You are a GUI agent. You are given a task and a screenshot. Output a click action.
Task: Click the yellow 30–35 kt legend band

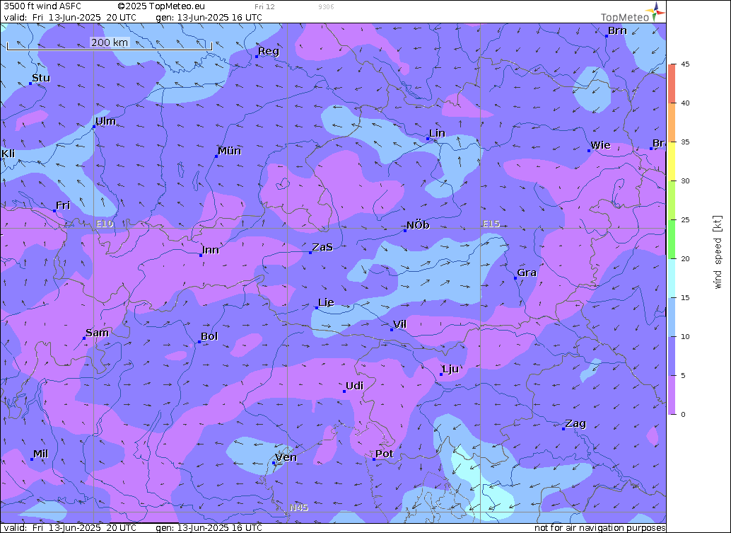coord(672,161)
